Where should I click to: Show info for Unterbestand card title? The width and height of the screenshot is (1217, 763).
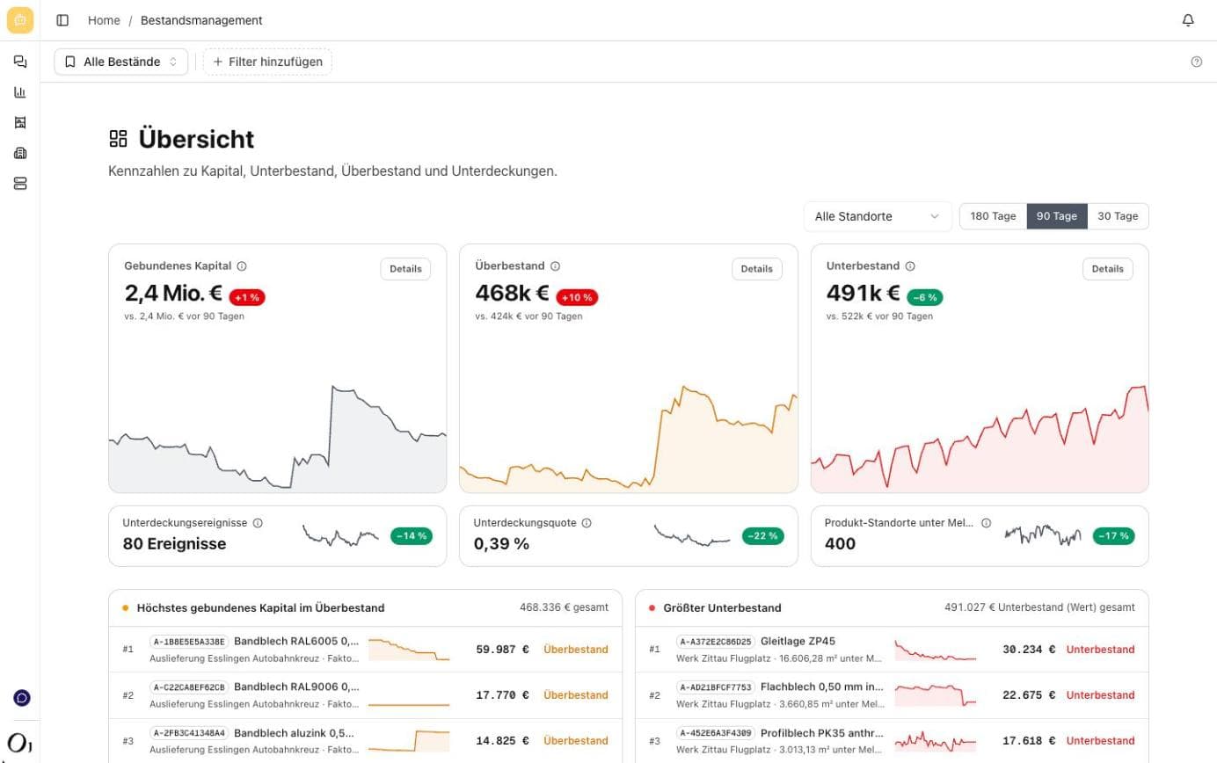click(910, 266)
